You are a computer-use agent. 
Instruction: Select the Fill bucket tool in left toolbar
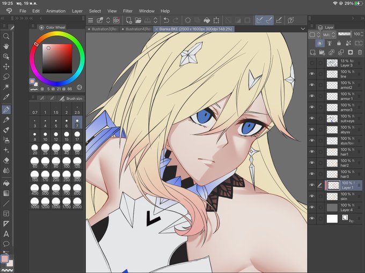click(6, 183)
